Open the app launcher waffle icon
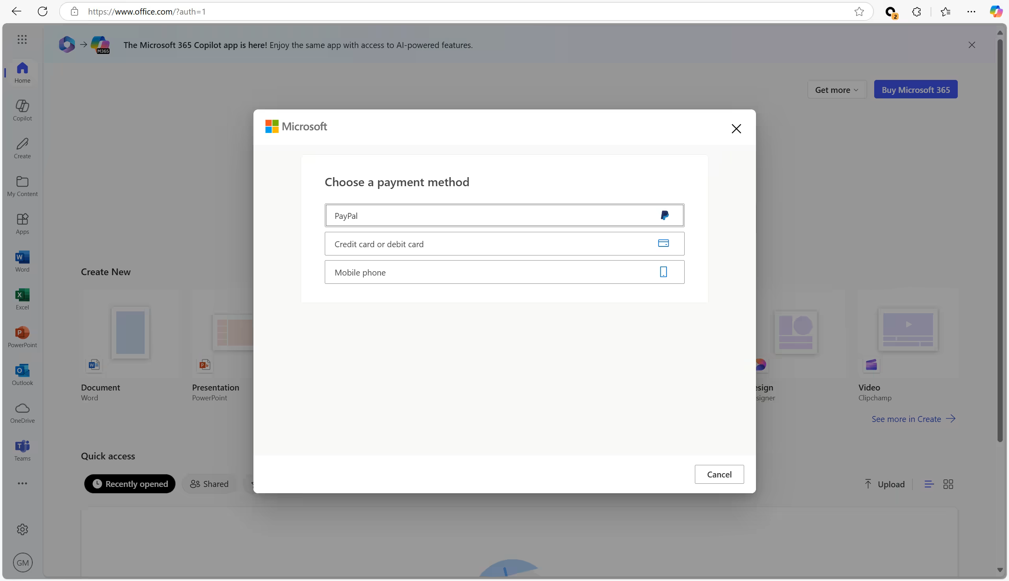This screenshot has width=1009, height=581. [x=22, y=39]
